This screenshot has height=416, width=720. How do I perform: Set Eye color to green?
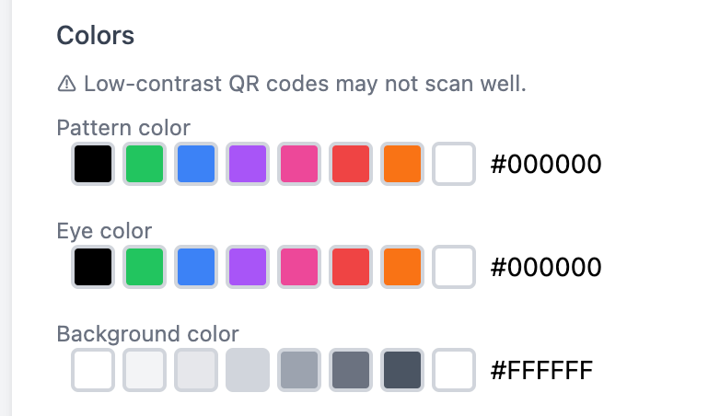145,267
